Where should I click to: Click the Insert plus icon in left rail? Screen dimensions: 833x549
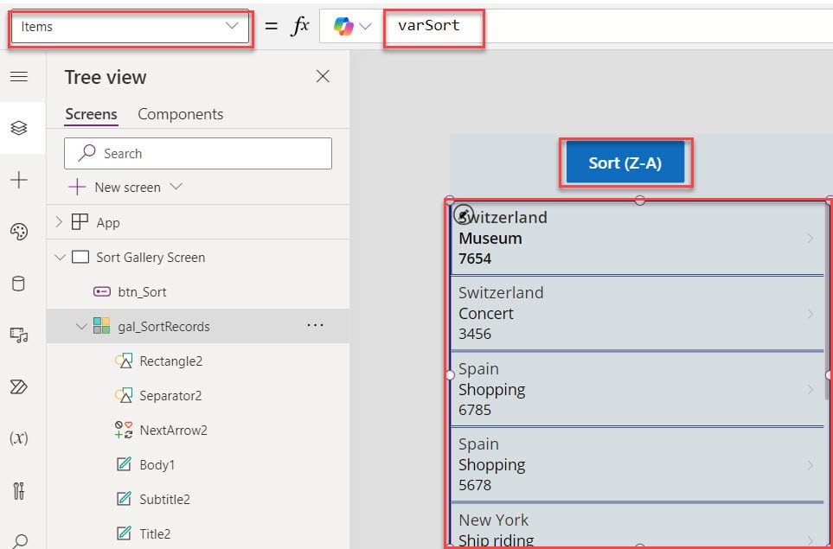point(19,180)
